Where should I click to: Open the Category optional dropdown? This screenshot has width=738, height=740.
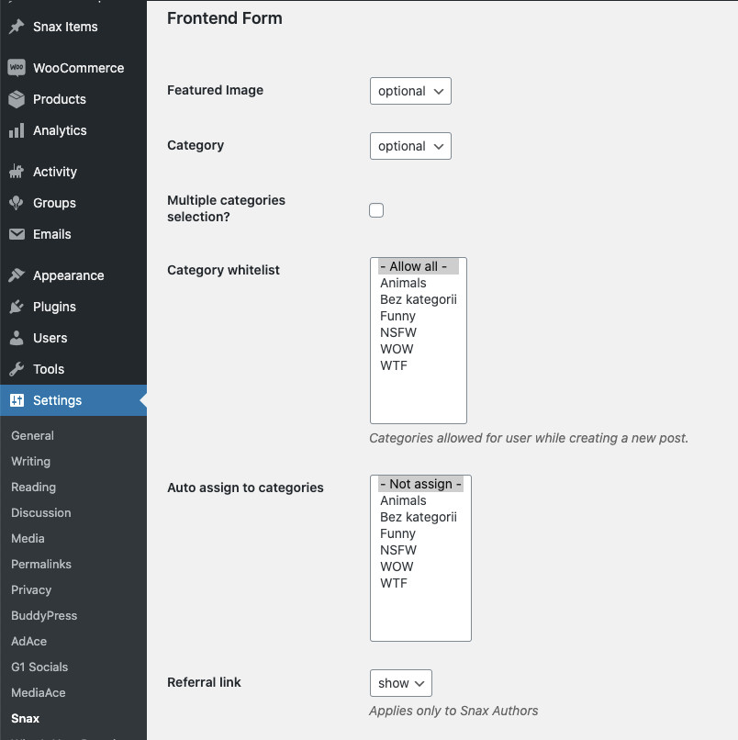click(410, 146)
